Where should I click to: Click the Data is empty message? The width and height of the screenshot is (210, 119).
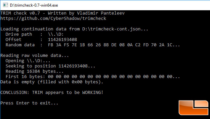52,82
